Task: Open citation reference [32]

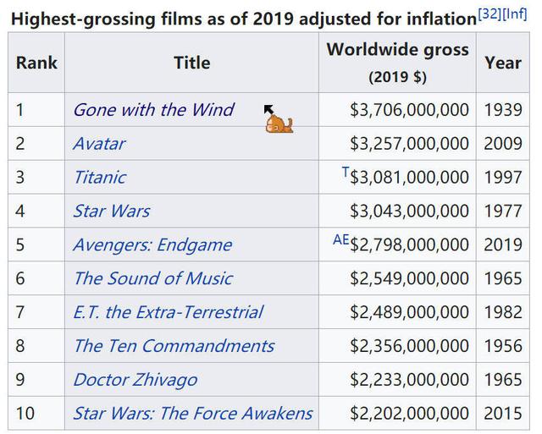Action: pos(490,13)
